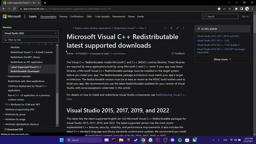
Task: Share this page icon in address bar
Action: pyautogui.click(x=224, y=9)
